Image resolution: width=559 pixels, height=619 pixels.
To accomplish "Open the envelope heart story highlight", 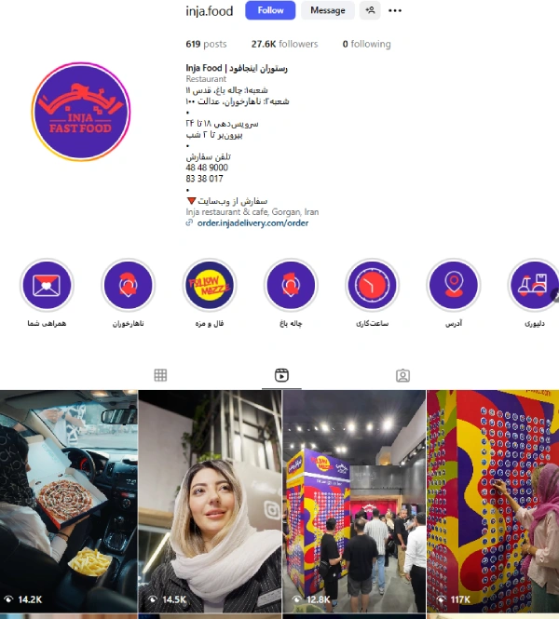I will coord(47,285).
